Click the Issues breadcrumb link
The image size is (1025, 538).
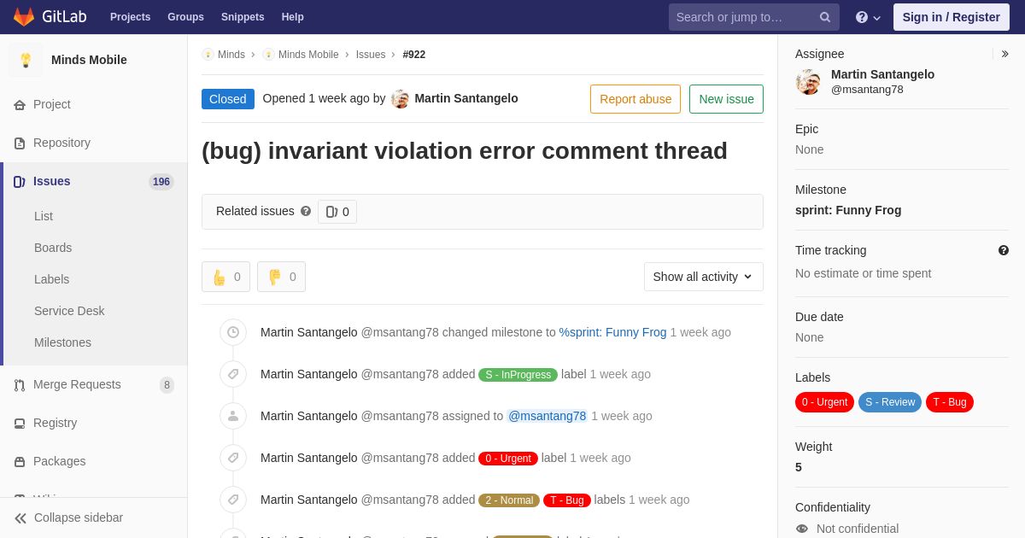click(371, 55)
